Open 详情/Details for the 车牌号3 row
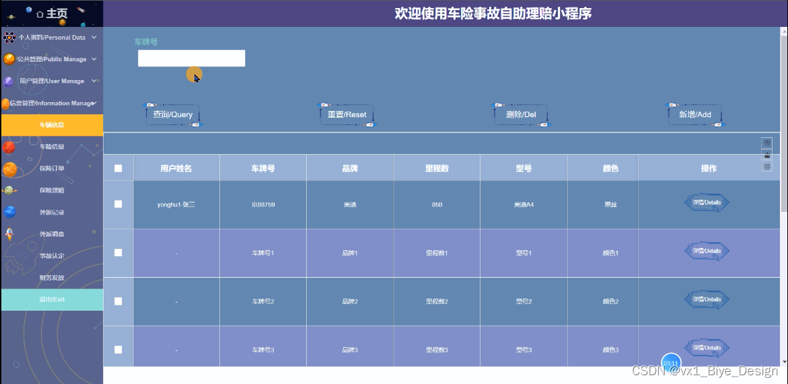The height and width of the screenshot is (384, 788). [707, 348]
